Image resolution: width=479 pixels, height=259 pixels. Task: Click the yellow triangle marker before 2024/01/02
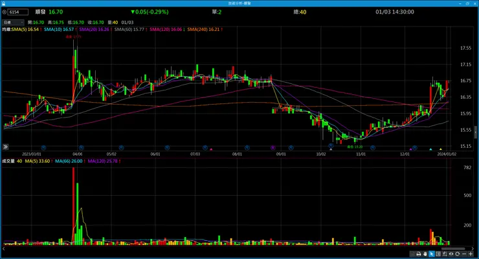[x=441, y=149]
